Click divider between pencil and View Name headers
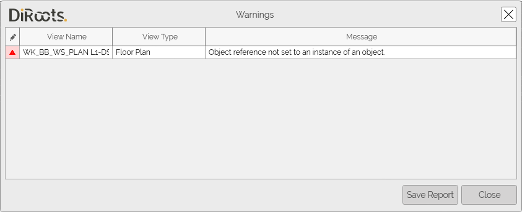 [20, 37]
